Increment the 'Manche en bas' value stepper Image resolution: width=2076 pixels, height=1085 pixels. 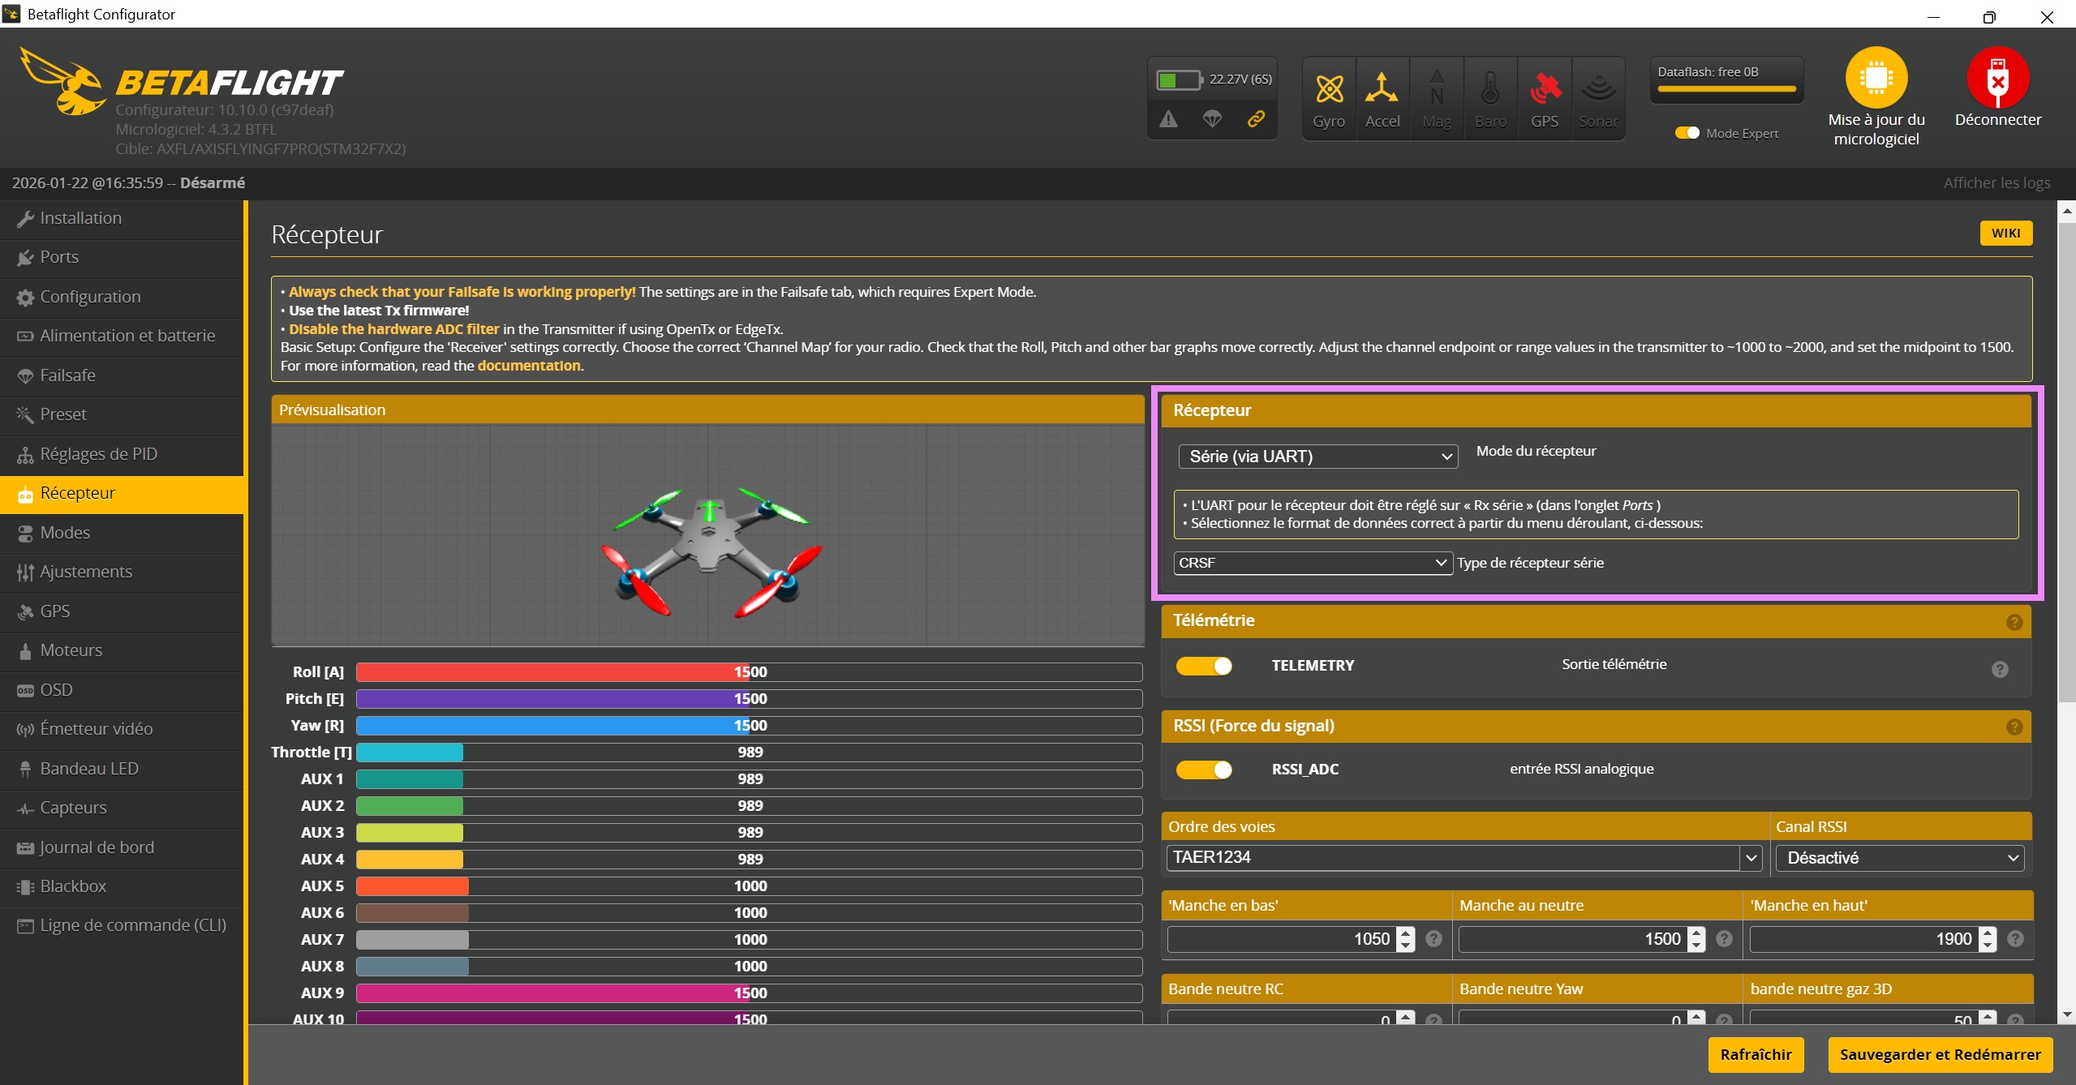point(1406,933)
